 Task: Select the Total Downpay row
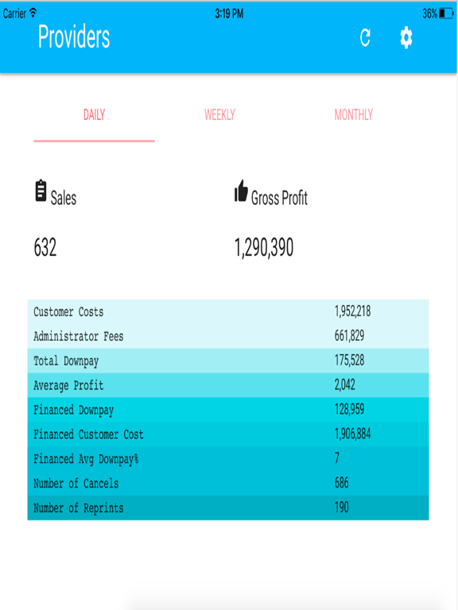[228, 361]
